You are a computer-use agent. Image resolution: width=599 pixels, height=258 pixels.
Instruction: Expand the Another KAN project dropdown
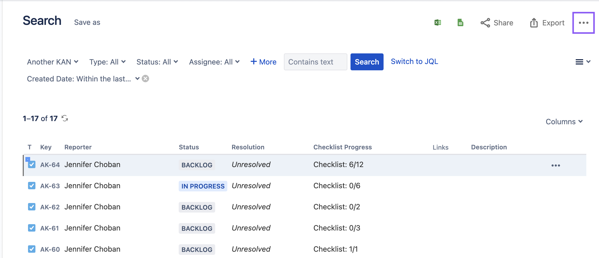tap(53, 62)
